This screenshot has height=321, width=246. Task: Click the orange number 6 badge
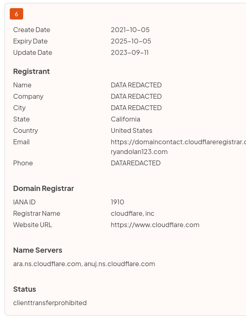[16, 14]
